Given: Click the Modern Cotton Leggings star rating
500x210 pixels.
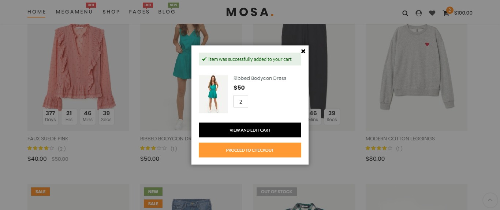Looking at the screenshot, I should [x=379, y=148].
